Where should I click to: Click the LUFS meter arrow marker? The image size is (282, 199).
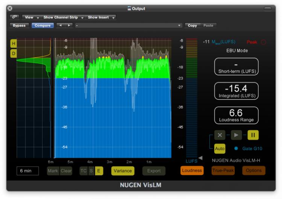point(200,158)
